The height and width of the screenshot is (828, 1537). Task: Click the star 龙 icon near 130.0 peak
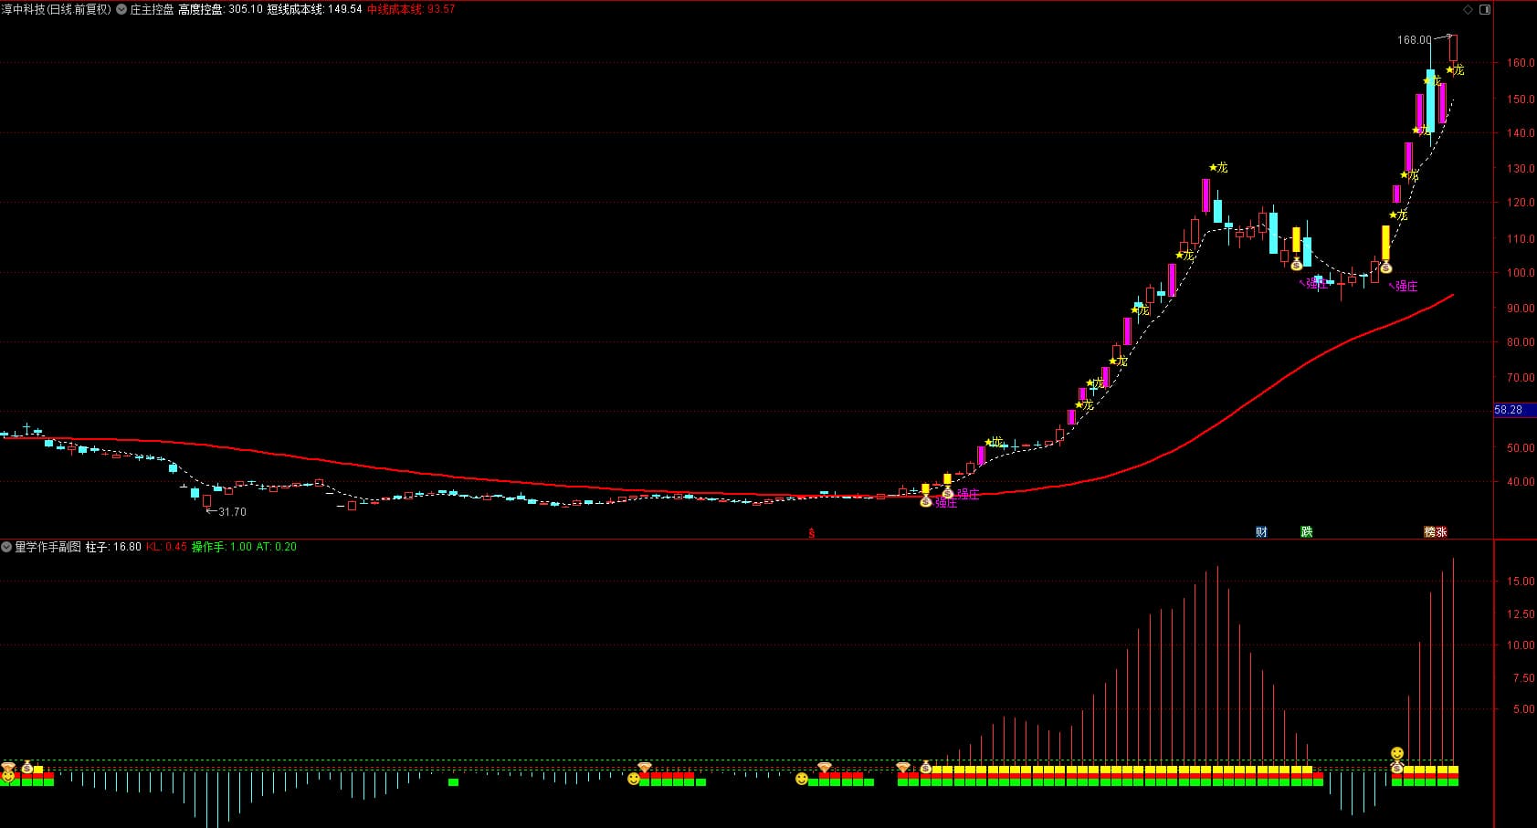point(1218,168)
